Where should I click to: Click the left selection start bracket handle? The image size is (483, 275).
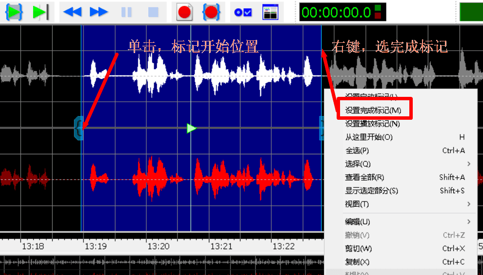(x=79, y=128)
